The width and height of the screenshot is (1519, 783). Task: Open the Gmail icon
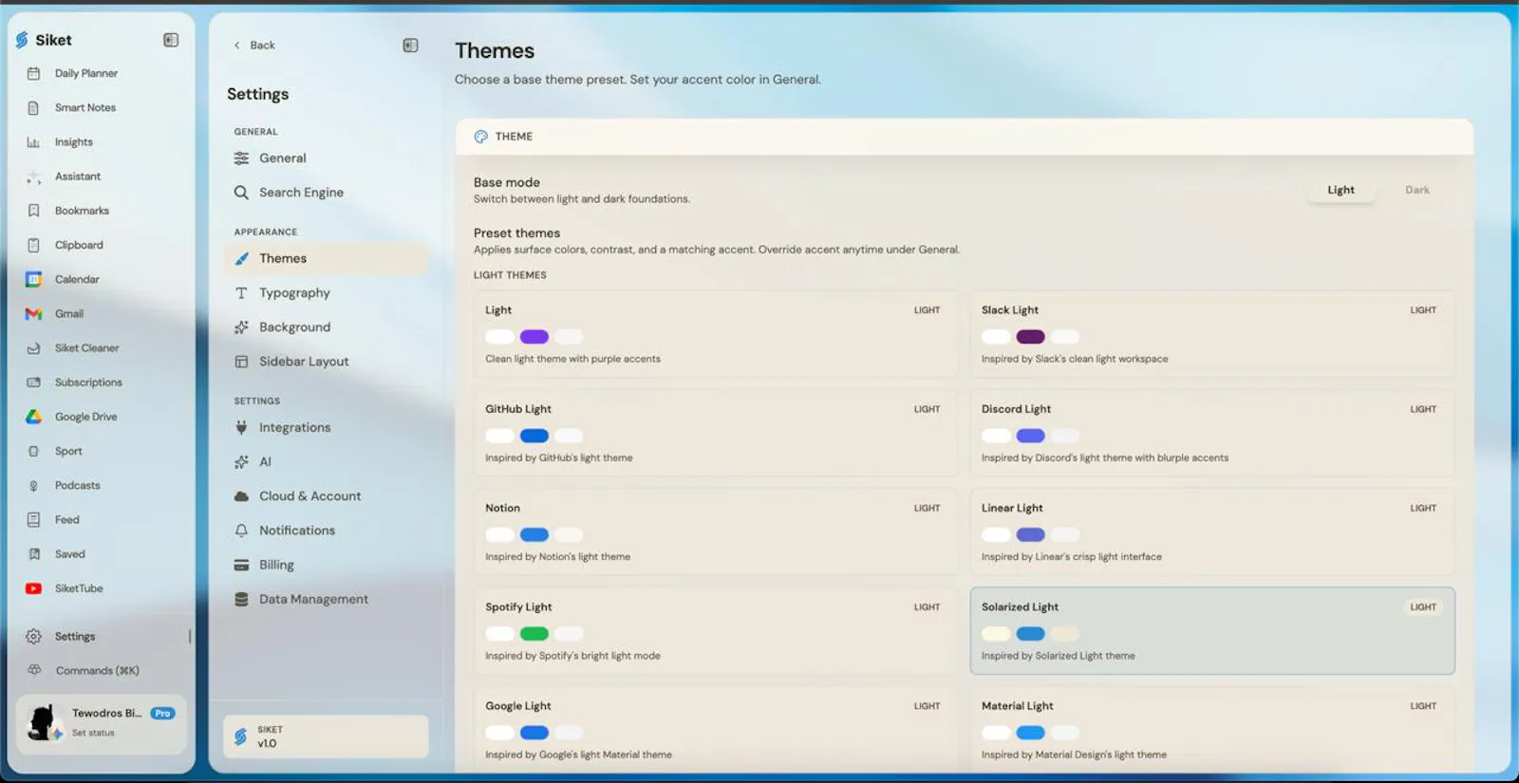[x=33, y=313]
